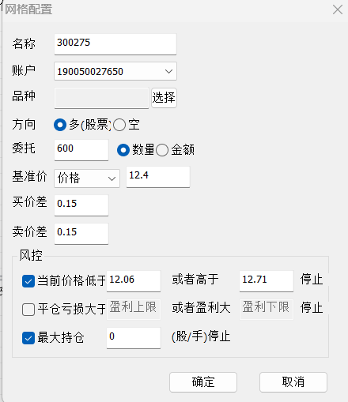Click the 名称 field showing 300275
This screenshot has height=402, width=348.
coord(115,44)
